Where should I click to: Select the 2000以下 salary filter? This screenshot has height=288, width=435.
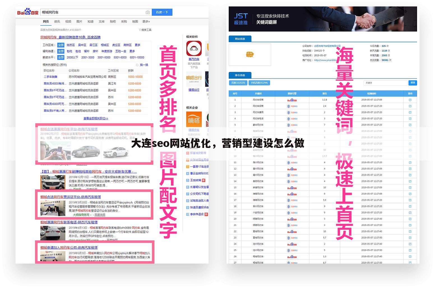point(72,57)
